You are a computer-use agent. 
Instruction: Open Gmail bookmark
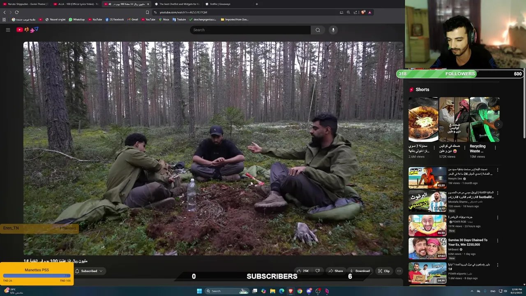(132, 19)
